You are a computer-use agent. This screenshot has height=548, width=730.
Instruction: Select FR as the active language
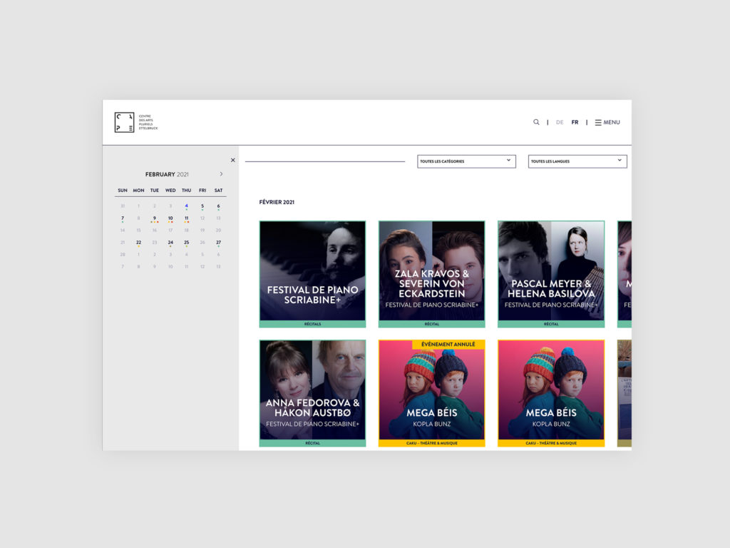(575, 122)
